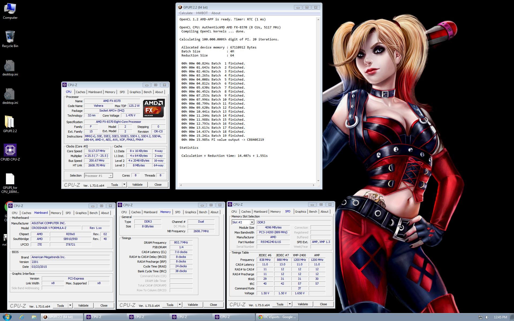The height and width of the screenshot is (321, 514).
Task: Click the 5117.07 MHz Core Speed field
Action: pos(97,151)
